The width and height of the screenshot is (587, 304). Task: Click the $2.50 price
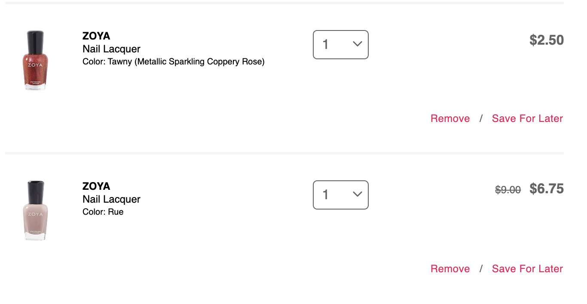(x=547, y=40)
